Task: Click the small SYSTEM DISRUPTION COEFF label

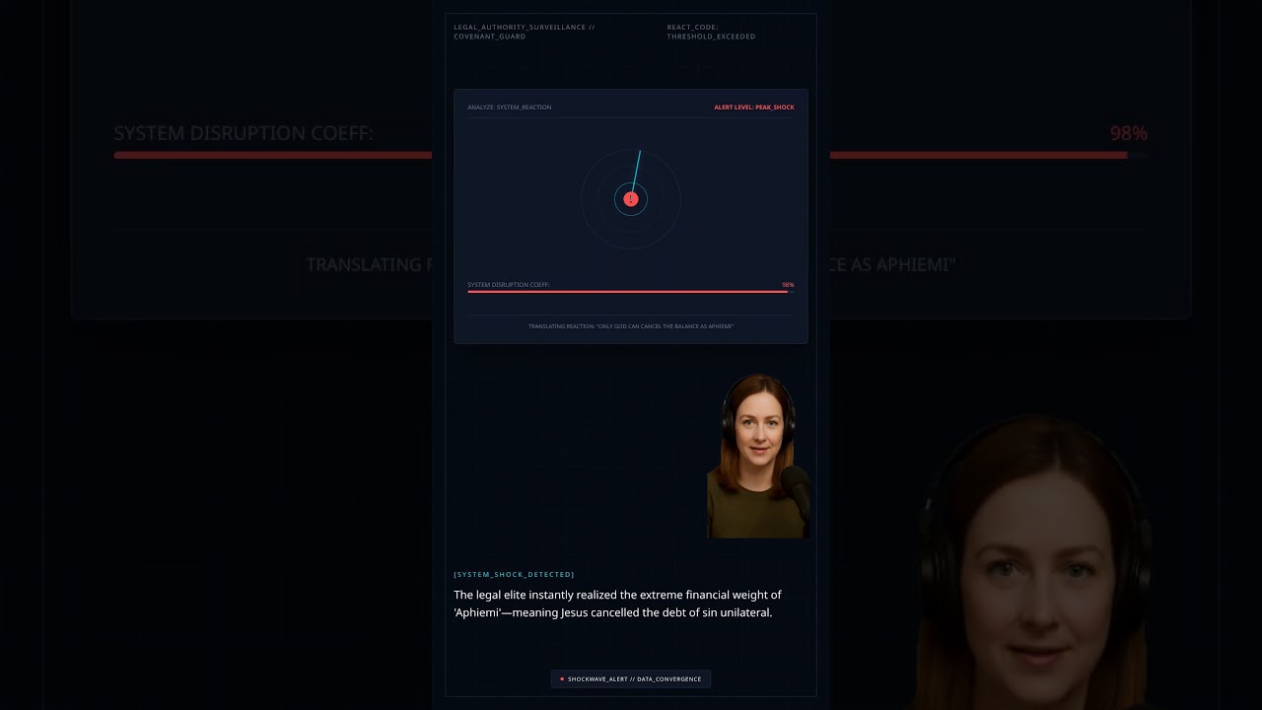Action: click(x=509, y=284)
